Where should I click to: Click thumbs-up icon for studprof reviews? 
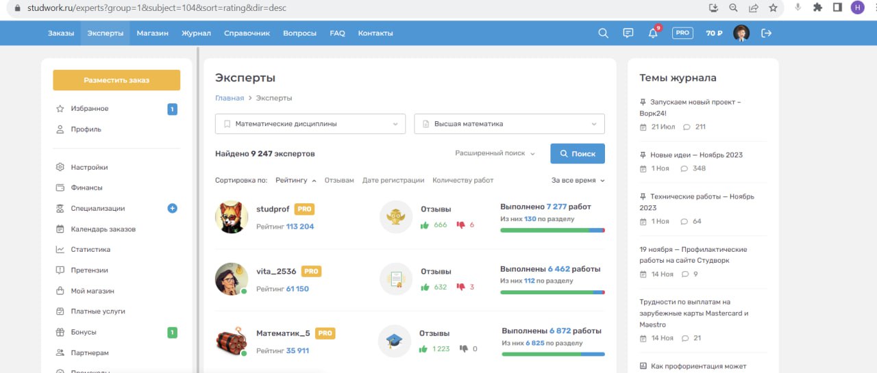point(425,224)
